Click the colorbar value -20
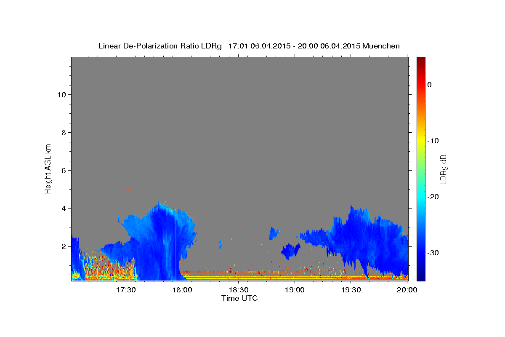Image resolution: width=505 pixels, height=337 pixels. tap(433, 197)
